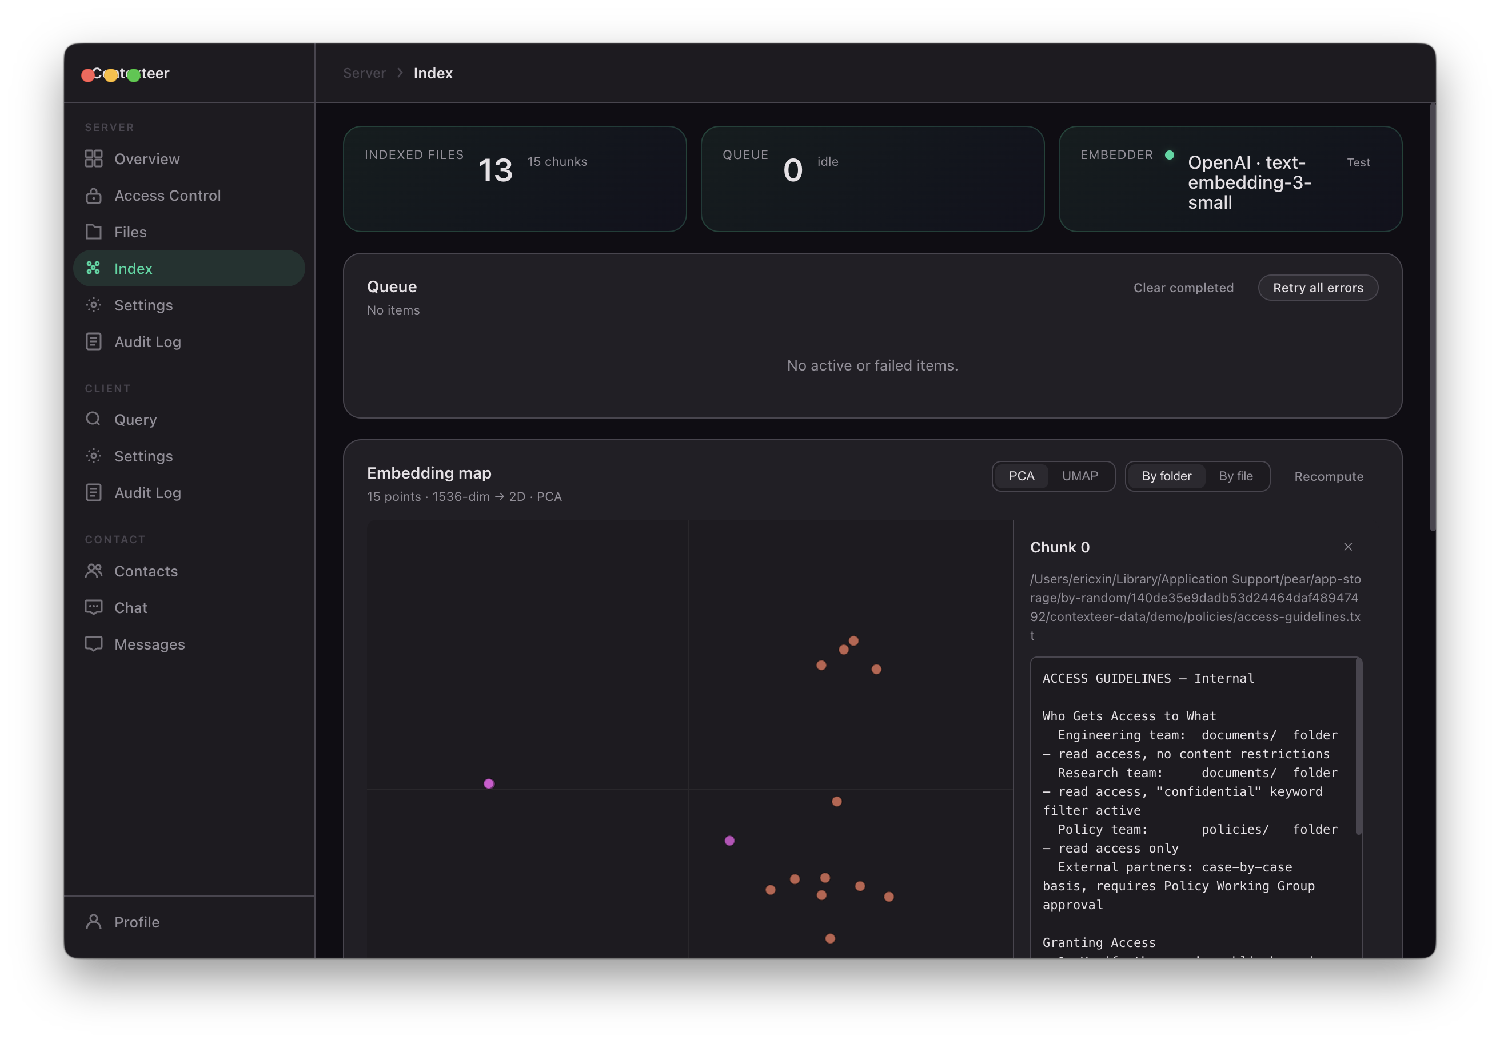
Task: Open the Contacts people icon
Action: (93, 571)
